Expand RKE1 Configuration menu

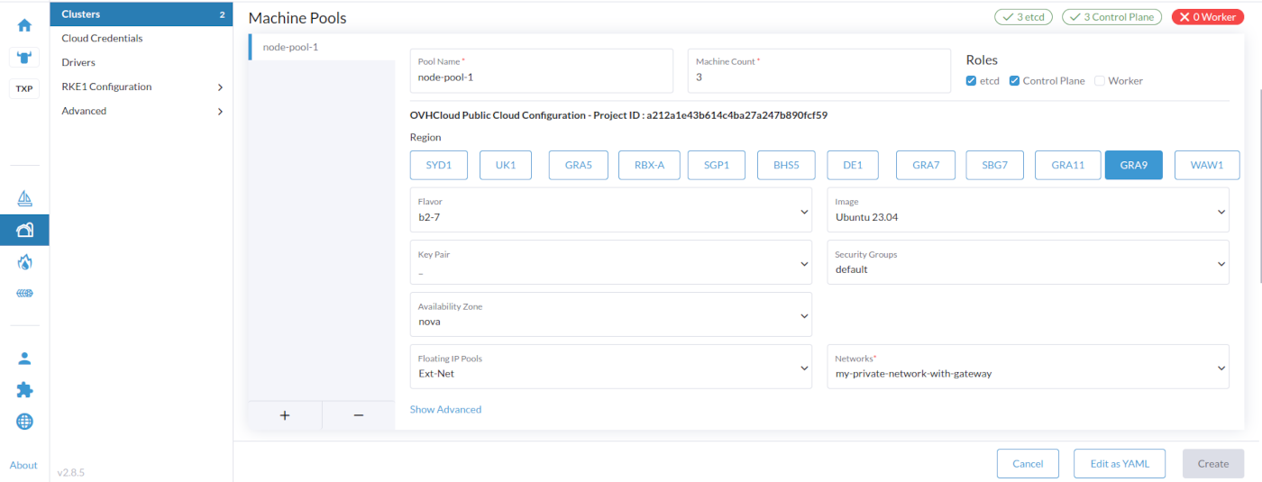pos(141,86)
